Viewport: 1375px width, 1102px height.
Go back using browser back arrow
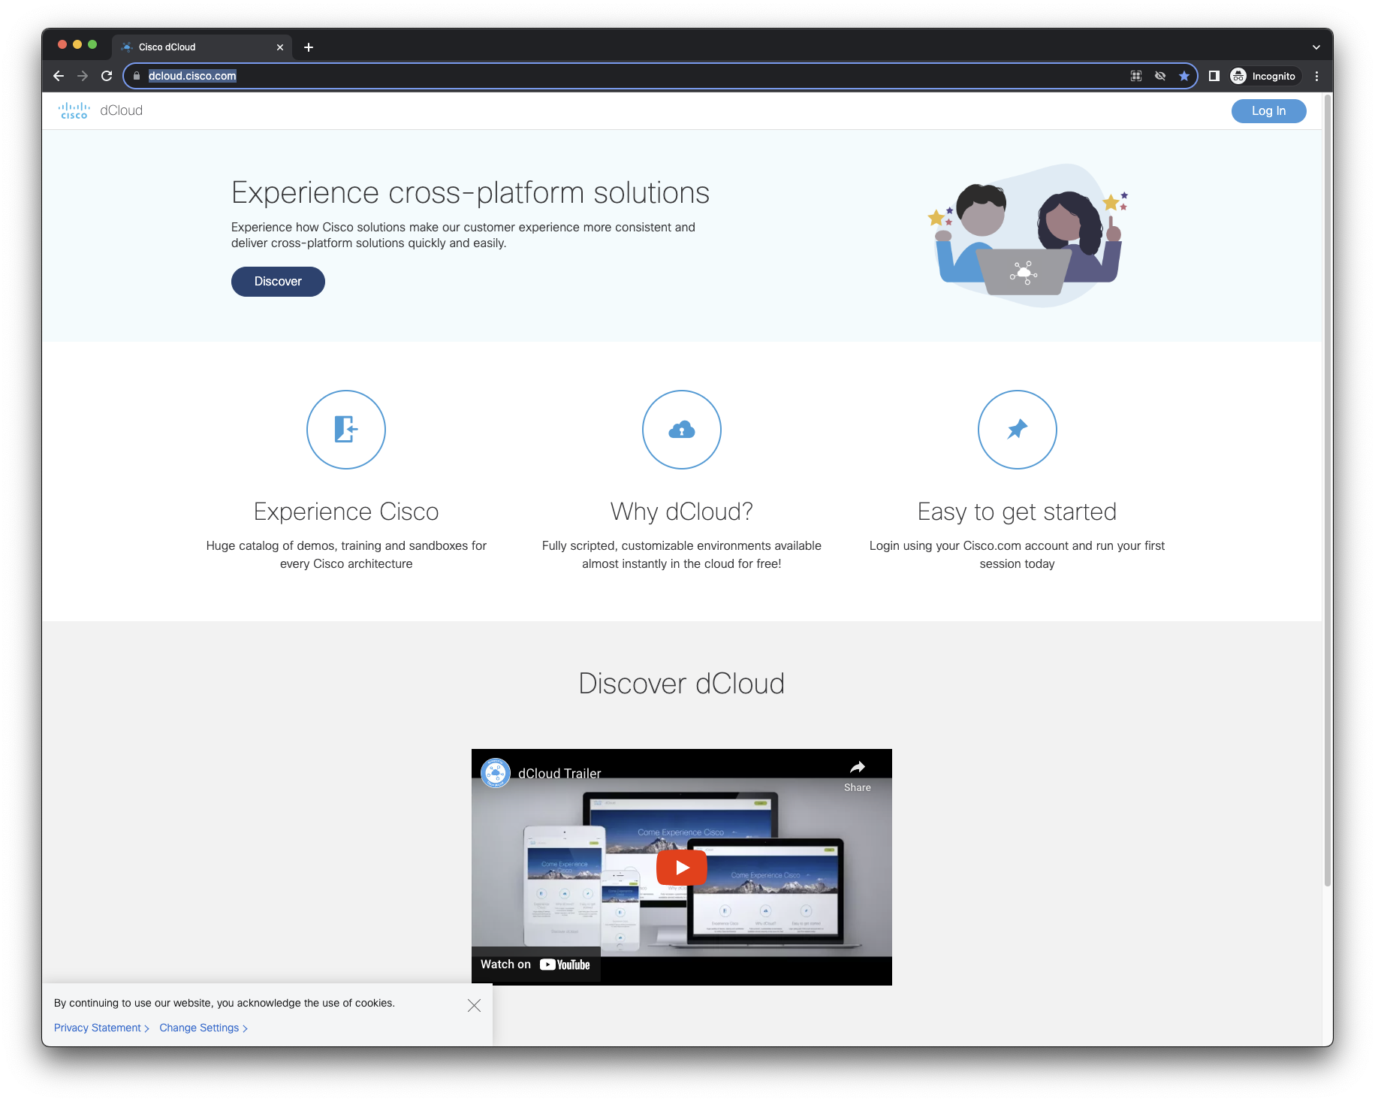click(59, 76)
